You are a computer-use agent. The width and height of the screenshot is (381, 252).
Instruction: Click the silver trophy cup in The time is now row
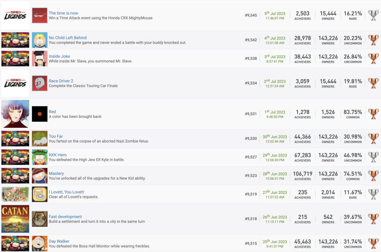(373, 15)
